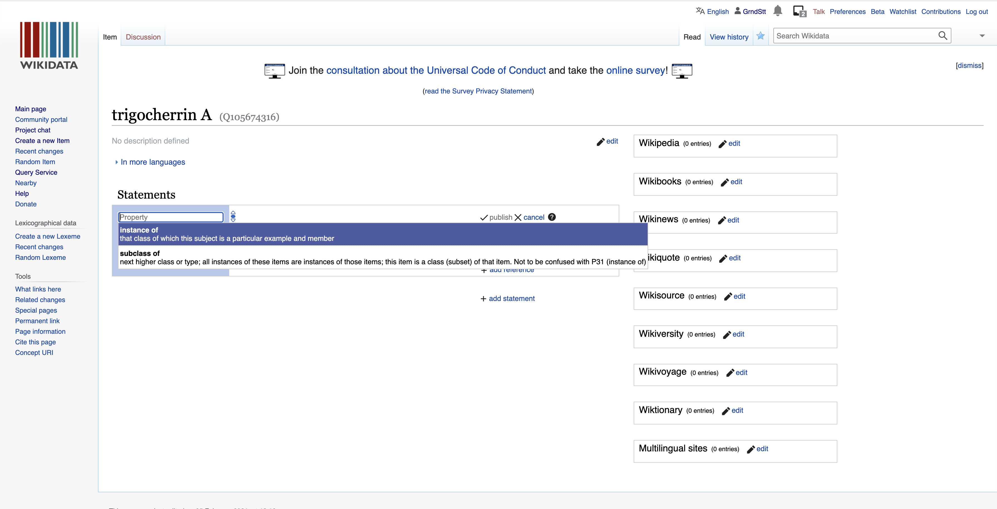Open the notices tray icon with badge
Screen dimensions: 997x509
[x=799, y=11]
